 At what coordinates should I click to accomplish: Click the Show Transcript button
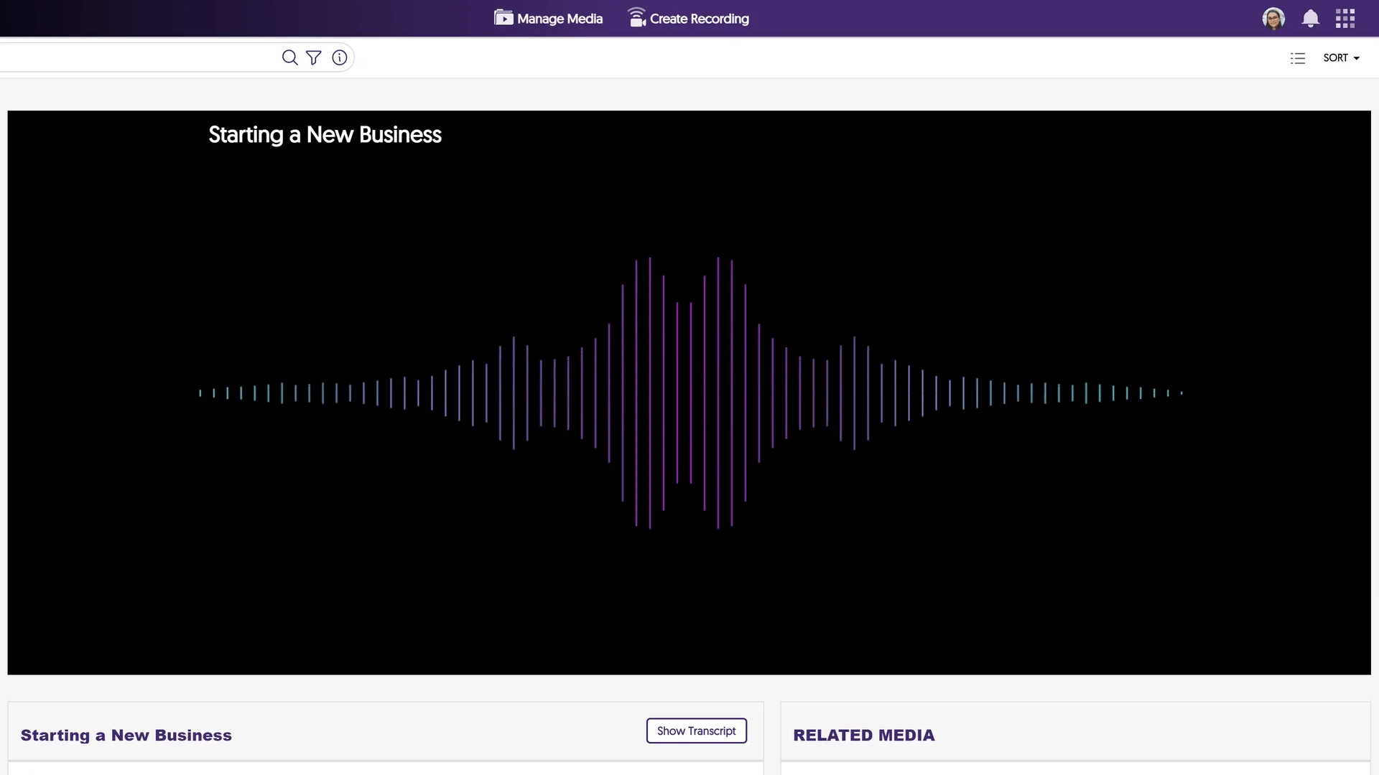coord(697,731)
